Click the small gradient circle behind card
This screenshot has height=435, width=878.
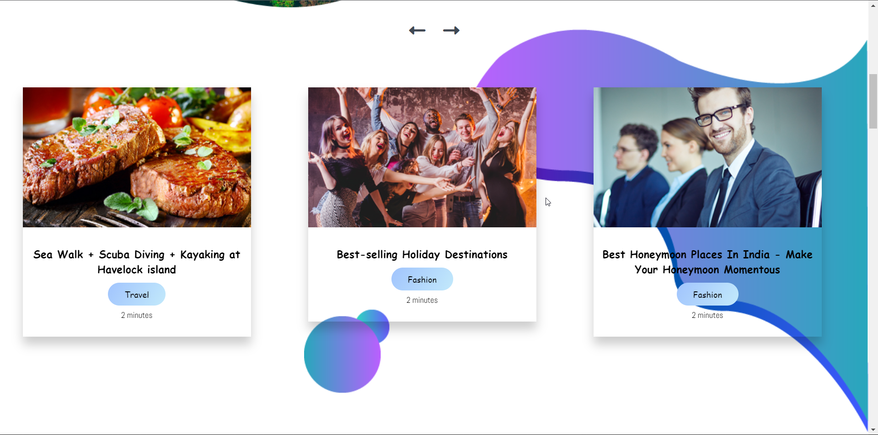click(x=379, y=326)
